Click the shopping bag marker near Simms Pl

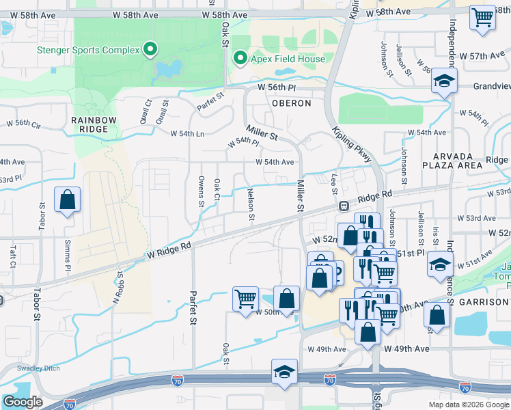point(67,201)
